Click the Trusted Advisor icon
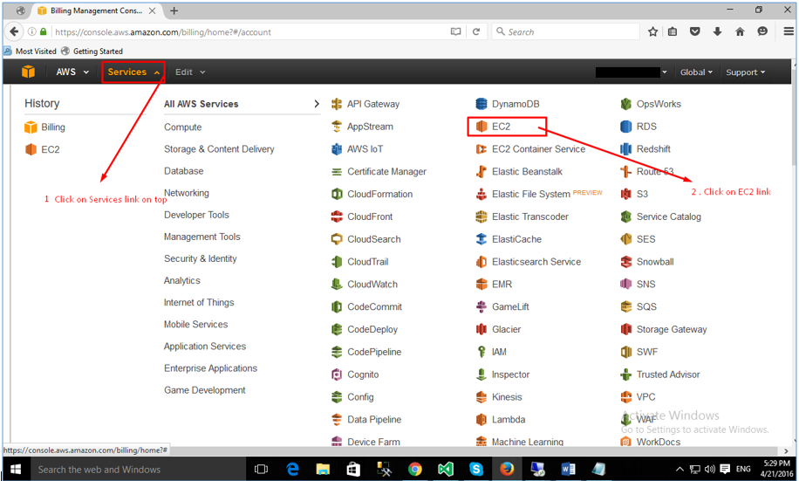Screen dimensions: 799x481 [626, 374]
